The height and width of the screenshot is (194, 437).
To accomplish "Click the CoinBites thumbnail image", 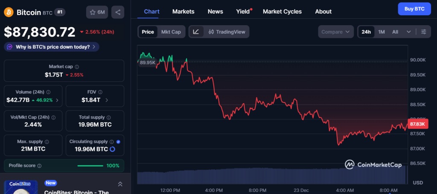I will coord(20,187).
